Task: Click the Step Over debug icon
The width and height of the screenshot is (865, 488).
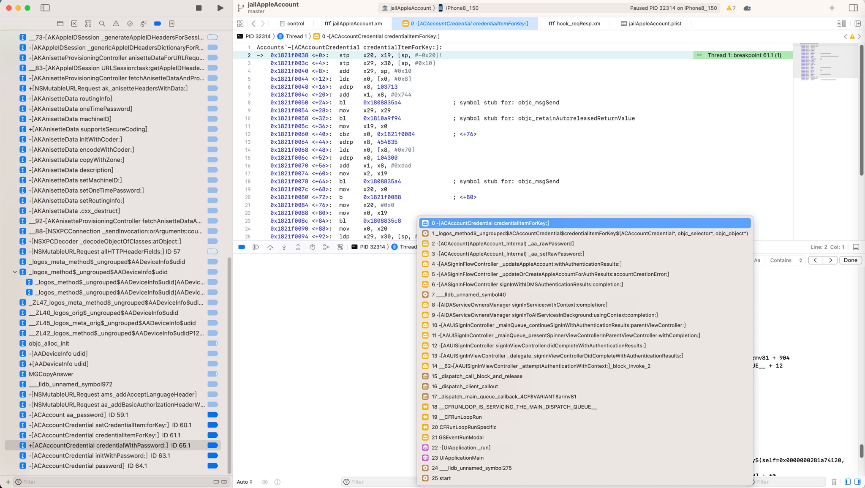Action: tap(270, 247)
